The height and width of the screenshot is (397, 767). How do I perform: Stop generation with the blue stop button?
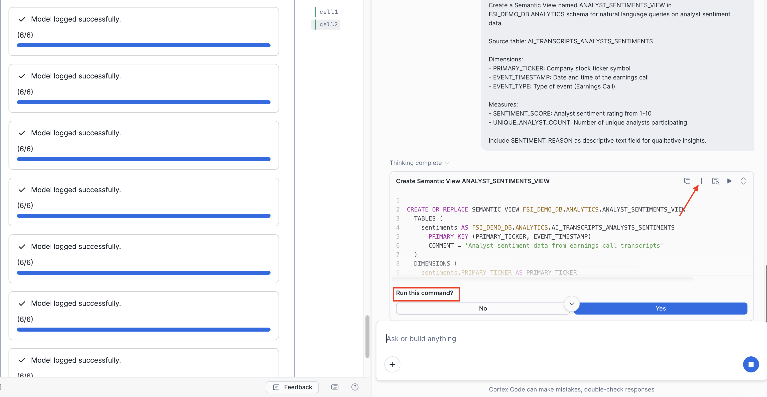[751, 364]
